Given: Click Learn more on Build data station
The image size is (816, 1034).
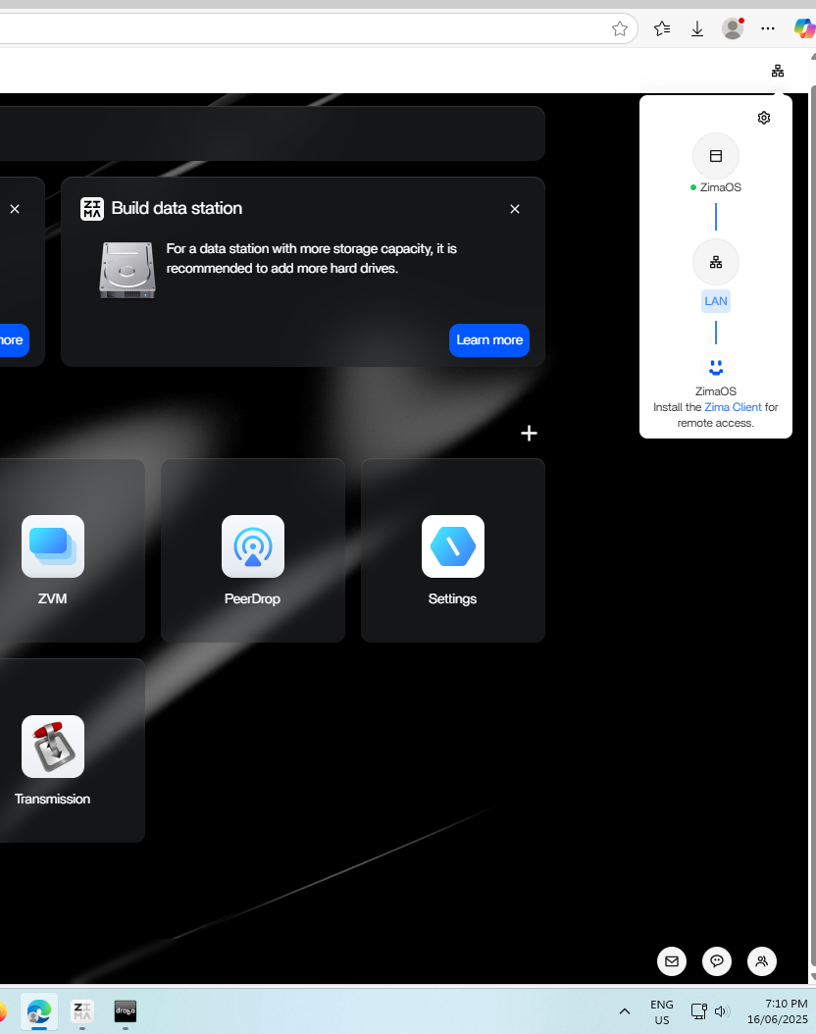Looking at the screenshot, I should [x=489, y=340].
